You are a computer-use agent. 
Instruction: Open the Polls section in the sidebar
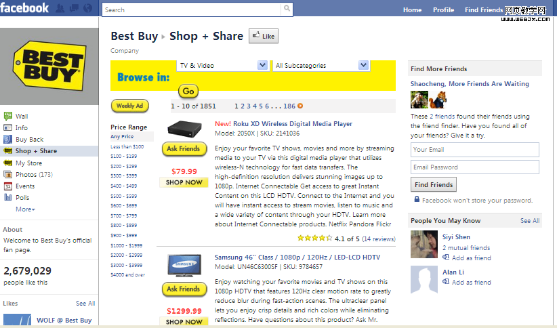tap(22, 198)
